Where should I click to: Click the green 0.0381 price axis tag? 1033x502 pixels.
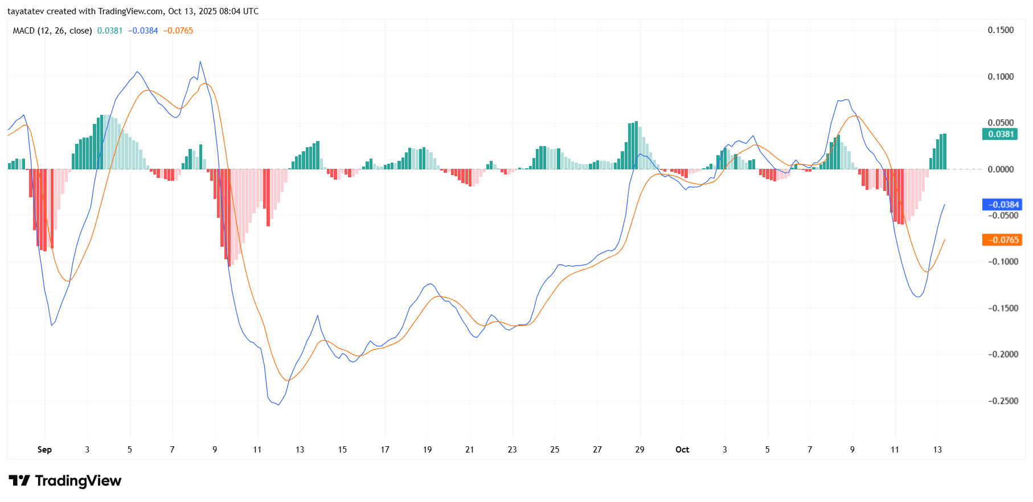[x=1001, y=134]
